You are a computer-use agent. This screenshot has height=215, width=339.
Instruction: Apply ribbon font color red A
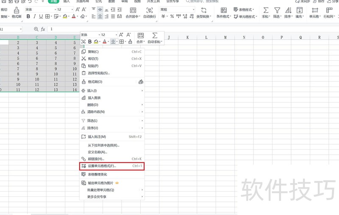[73, 17]
